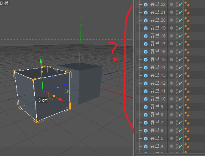The image size is (205, 156).
Task: Disable 큐브.13 via its green checkmark
Action: pyautogui.click(x=181, y=75)
